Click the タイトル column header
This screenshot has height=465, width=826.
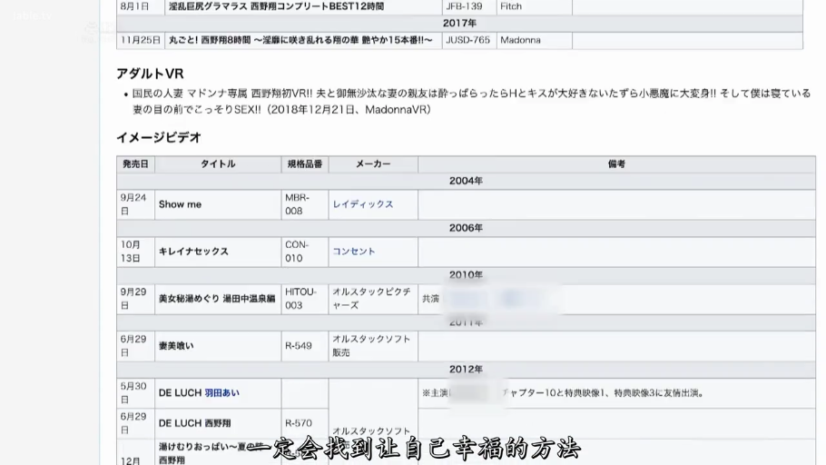coord(218,164)
